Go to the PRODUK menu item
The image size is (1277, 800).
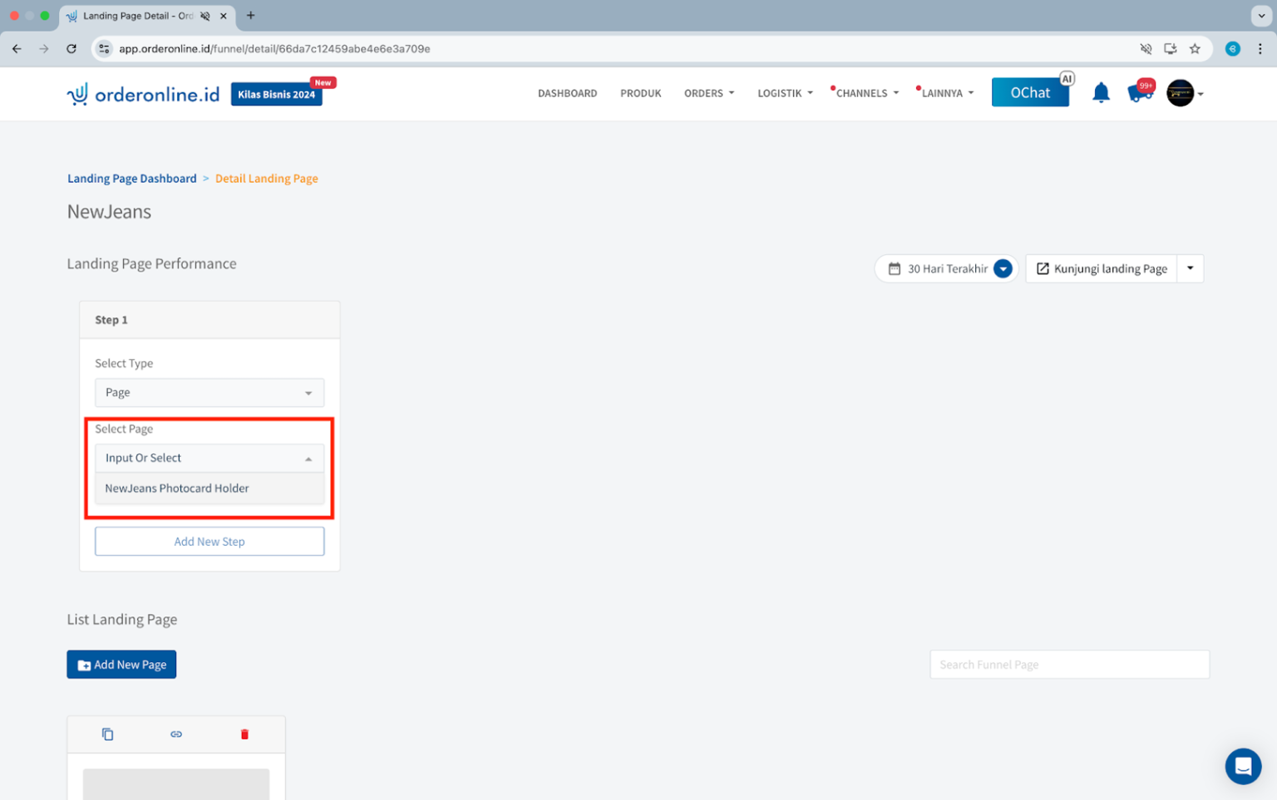coord(640,93)
